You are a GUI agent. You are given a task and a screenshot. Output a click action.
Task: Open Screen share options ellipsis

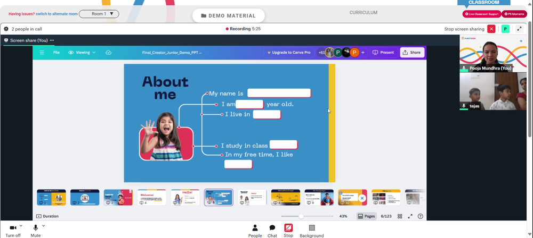pyautogui.click(x=52, y=40)
